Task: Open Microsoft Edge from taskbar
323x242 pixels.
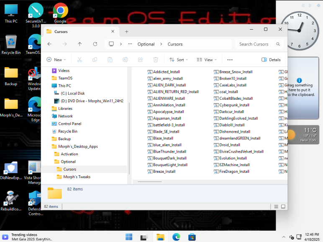Action: (176, 237)
